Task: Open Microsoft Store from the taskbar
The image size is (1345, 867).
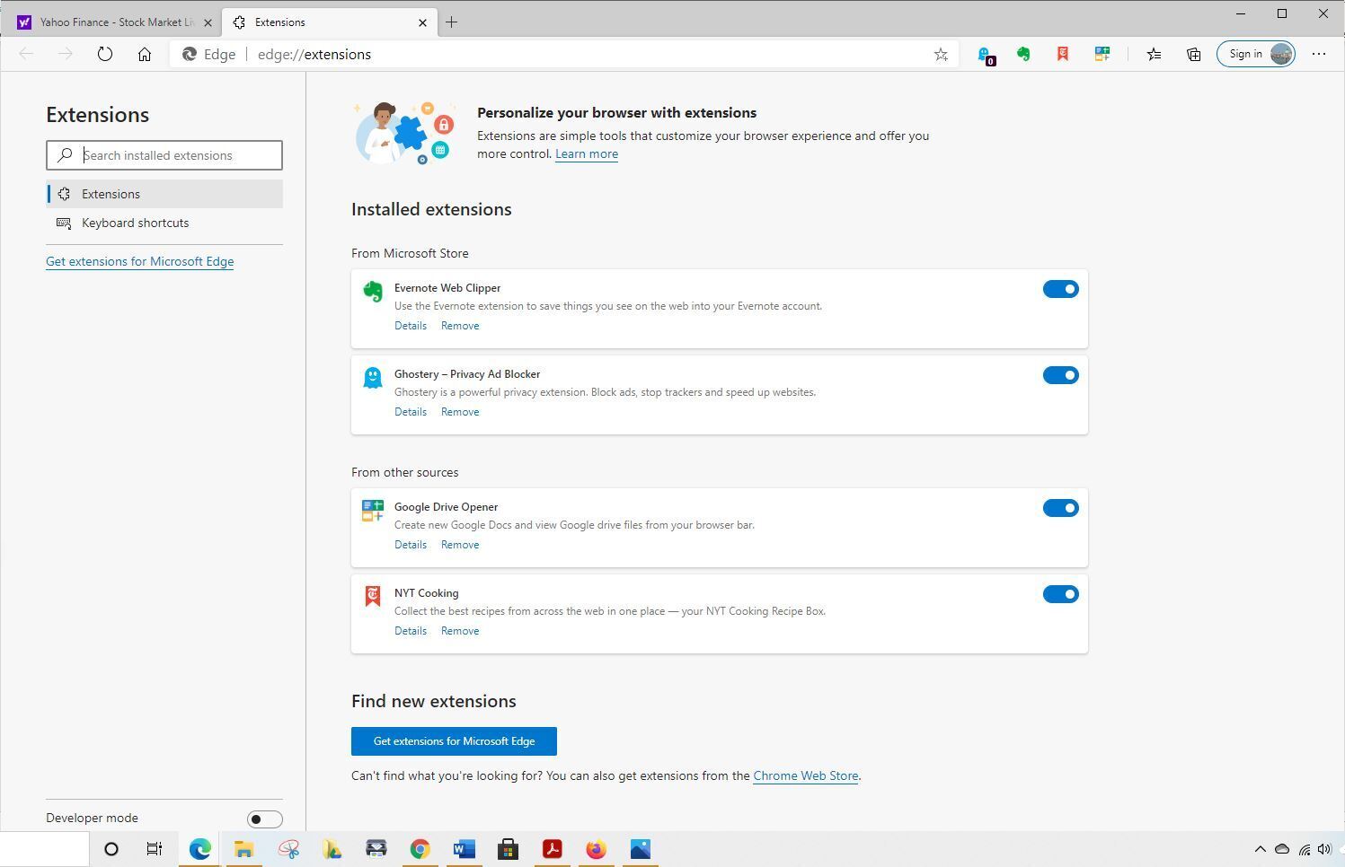Action: [508, 849]
